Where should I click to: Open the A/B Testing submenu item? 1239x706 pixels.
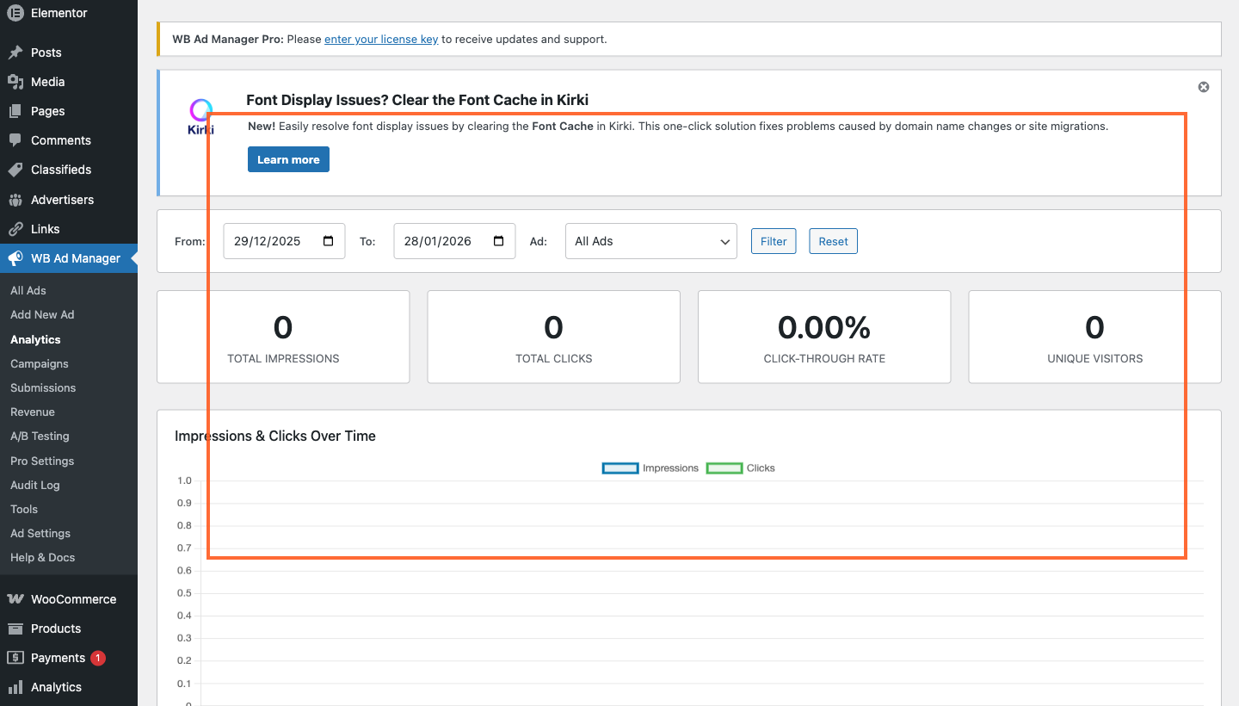coord(39,436)
